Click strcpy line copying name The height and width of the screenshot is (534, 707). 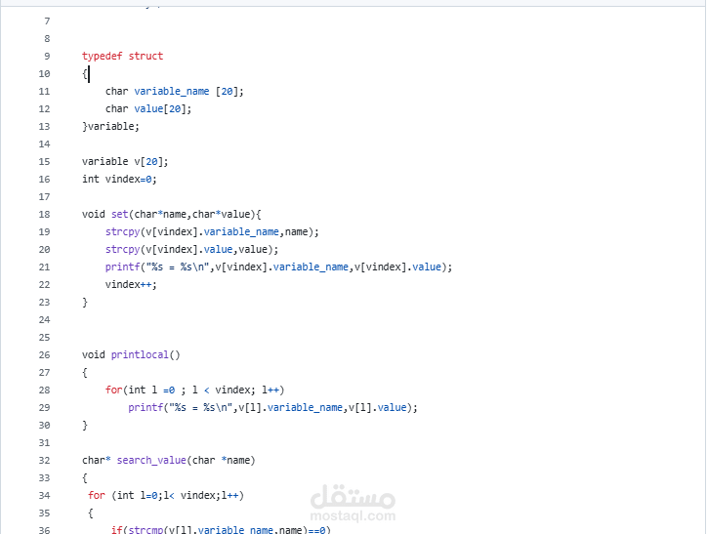[212, 232]
